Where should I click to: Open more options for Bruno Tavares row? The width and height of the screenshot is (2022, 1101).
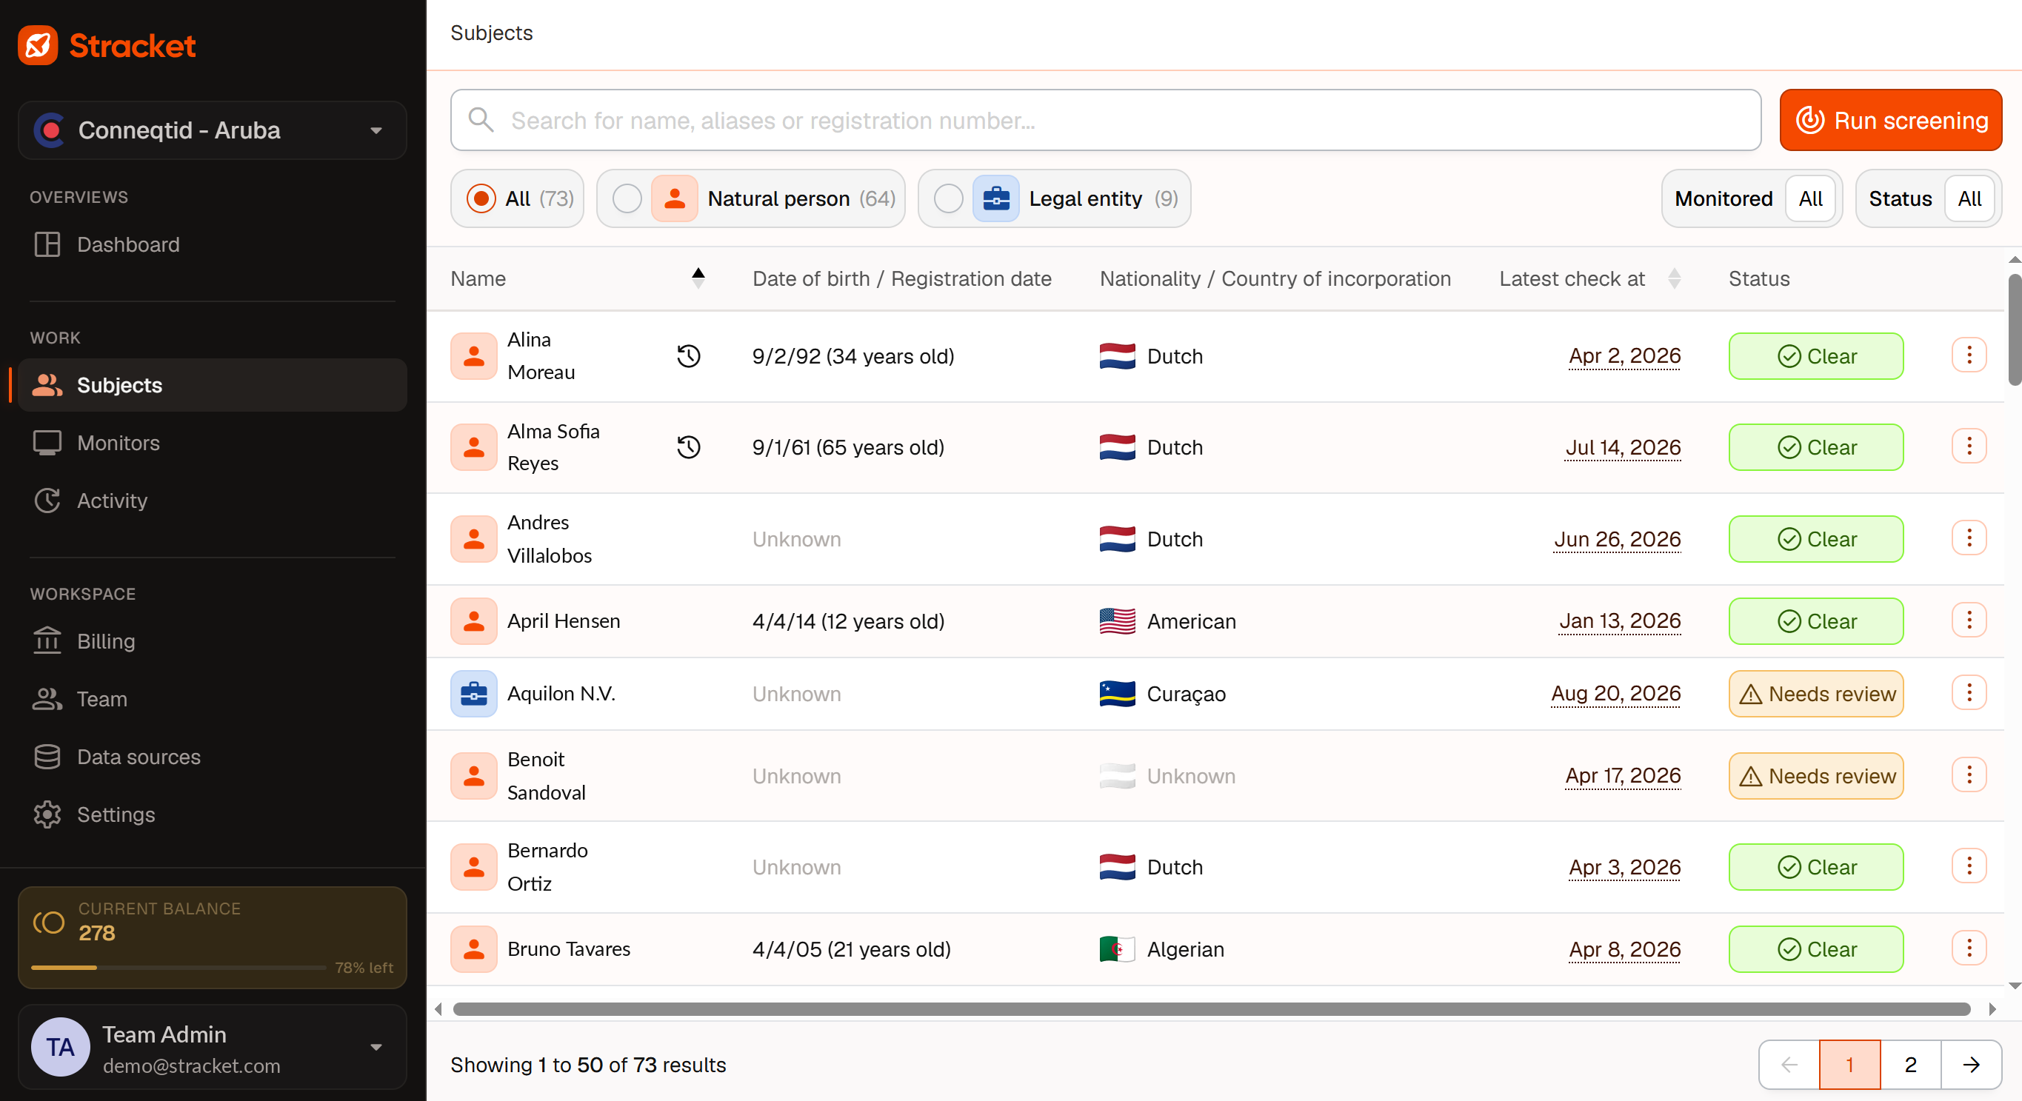coord(1969,948)
